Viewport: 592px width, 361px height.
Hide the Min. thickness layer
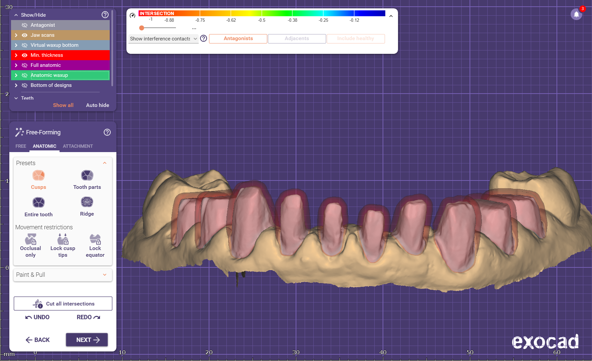point(24,55)
